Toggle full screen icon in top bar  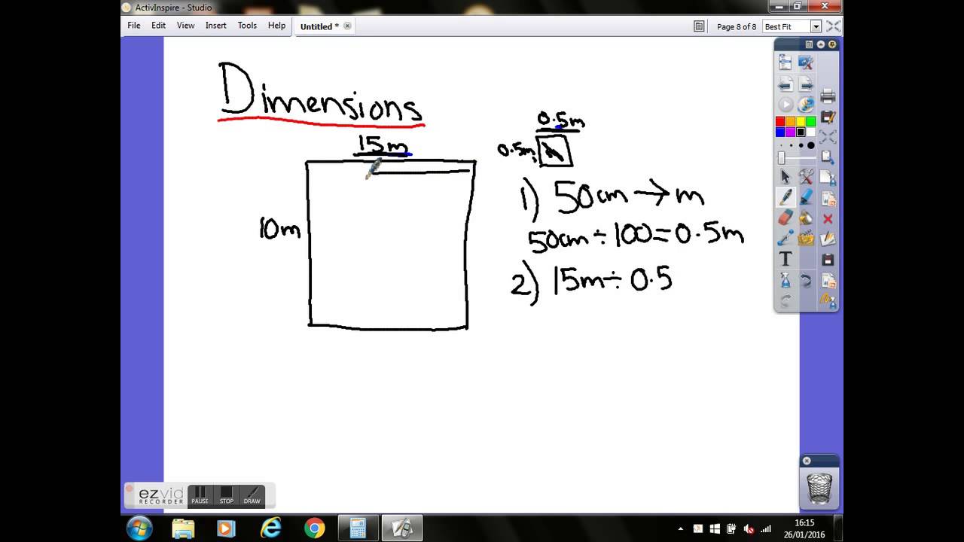pyautogui.click(x=833, y=26)
